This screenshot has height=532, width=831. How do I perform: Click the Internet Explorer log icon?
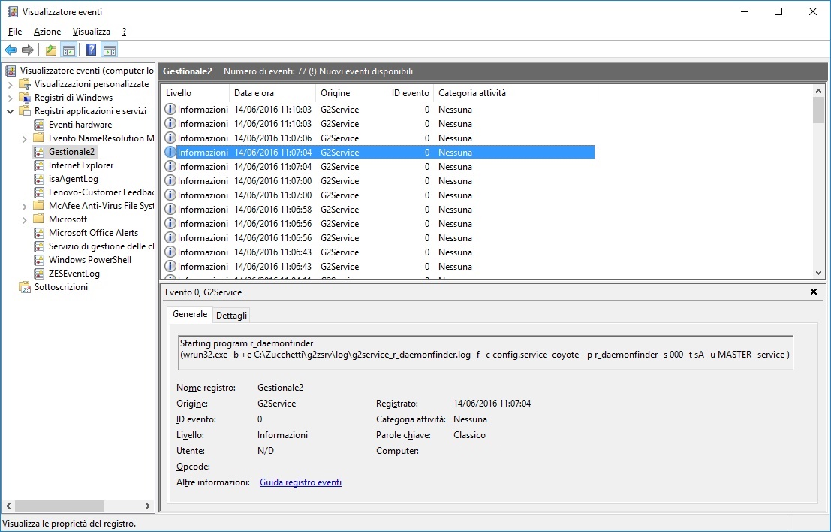pos(39,165)
